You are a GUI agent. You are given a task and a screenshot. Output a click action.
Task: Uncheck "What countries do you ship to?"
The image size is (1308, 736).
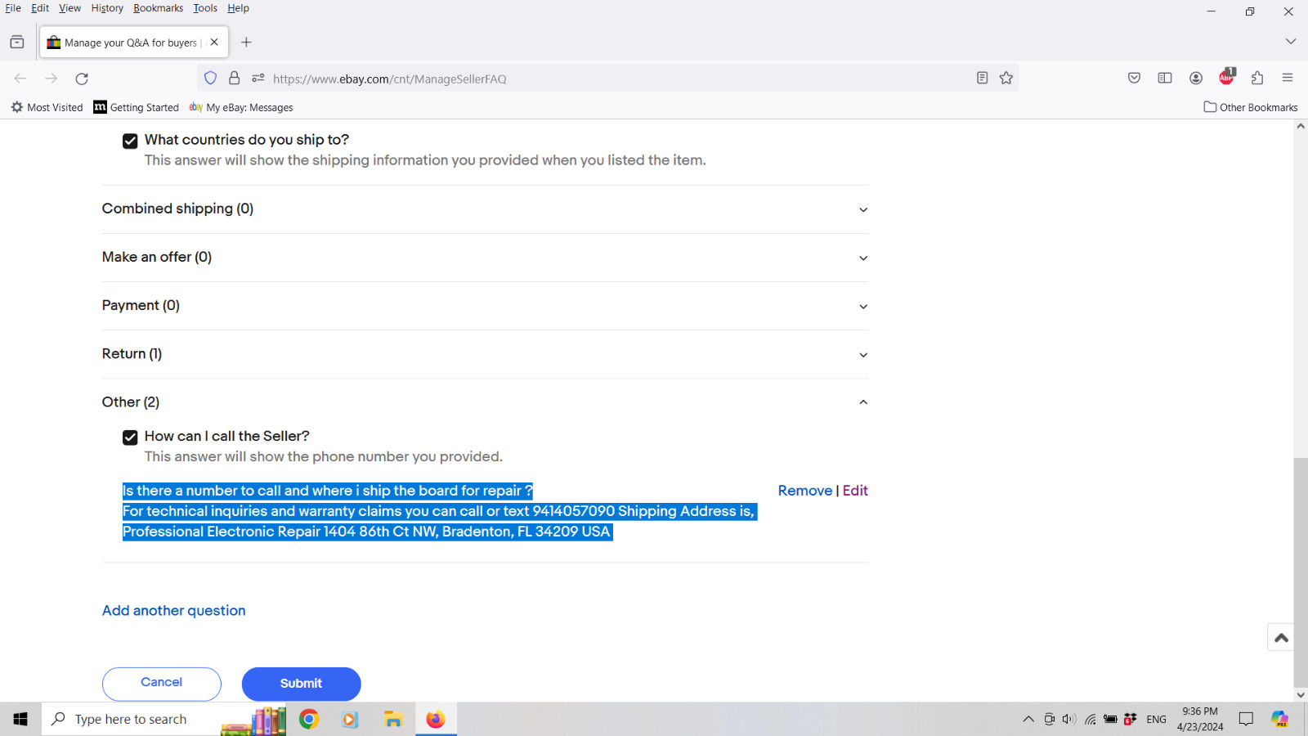(x=130, y=141)
